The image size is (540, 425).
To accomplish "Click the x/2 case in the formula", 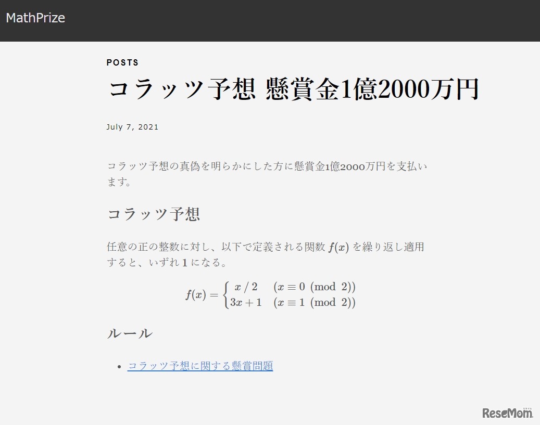I will (247, 287).
